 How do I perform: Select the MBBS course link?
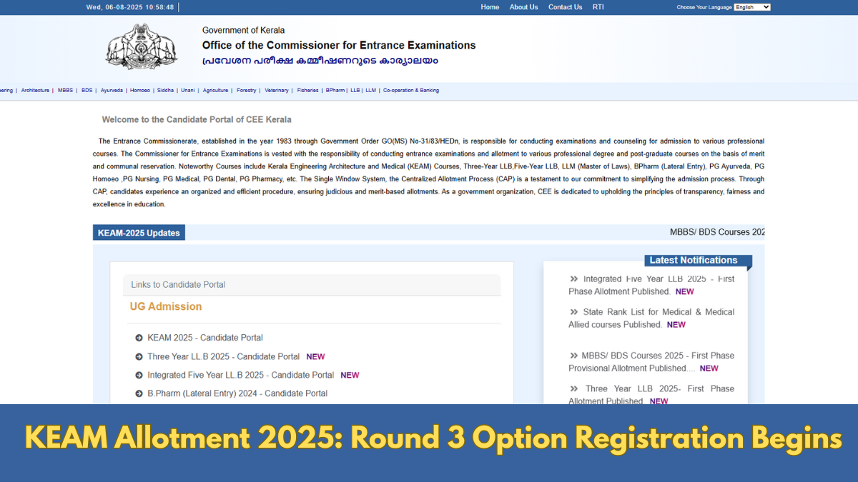tap(65, 91)
